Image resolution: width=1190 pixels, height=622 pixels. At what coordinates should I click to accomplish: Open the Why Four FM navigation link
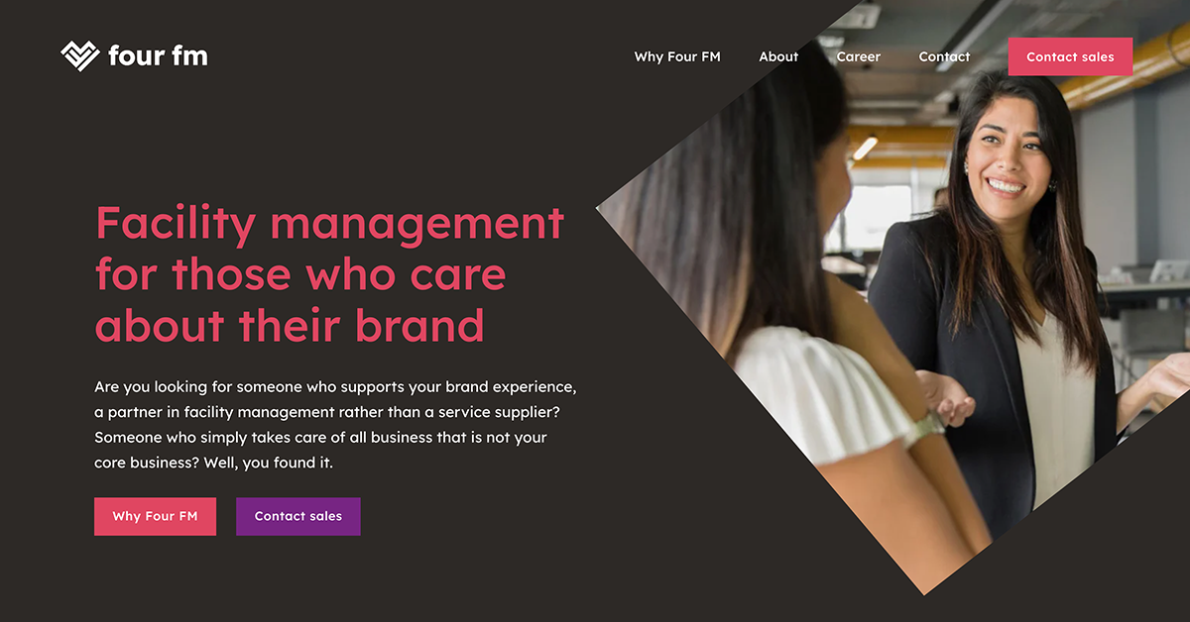pyautogui.click(x=677, y=56)
